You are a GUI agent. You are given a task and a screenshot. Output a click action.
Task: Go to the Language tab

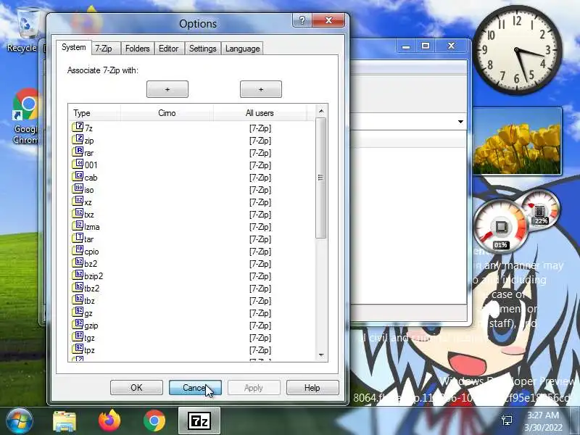tap(242, 49)
